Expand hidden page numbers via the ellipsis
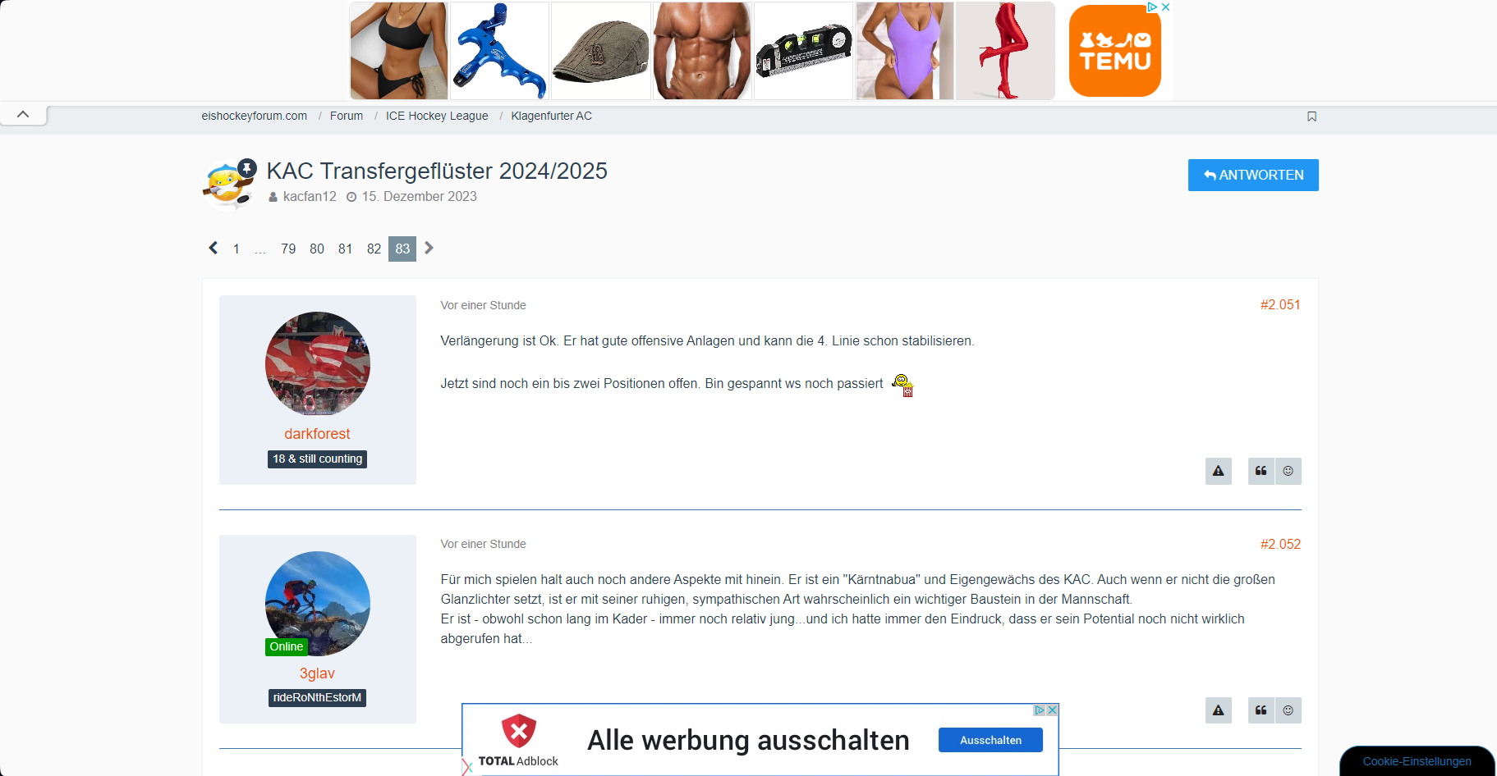1497x776 pixels. [260, 249]
